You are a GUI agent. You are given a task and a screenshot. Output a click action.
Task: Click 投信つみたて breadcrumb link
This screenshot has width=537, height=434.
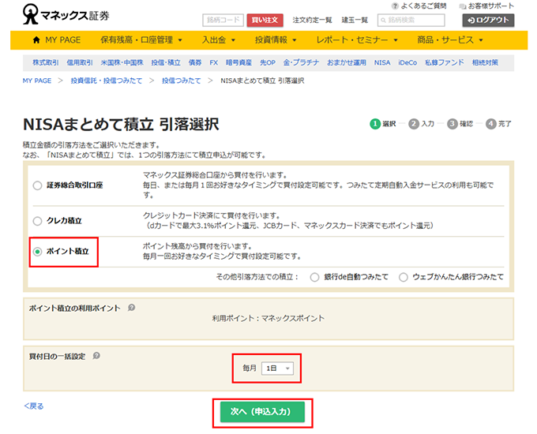[x=181, y=80]
